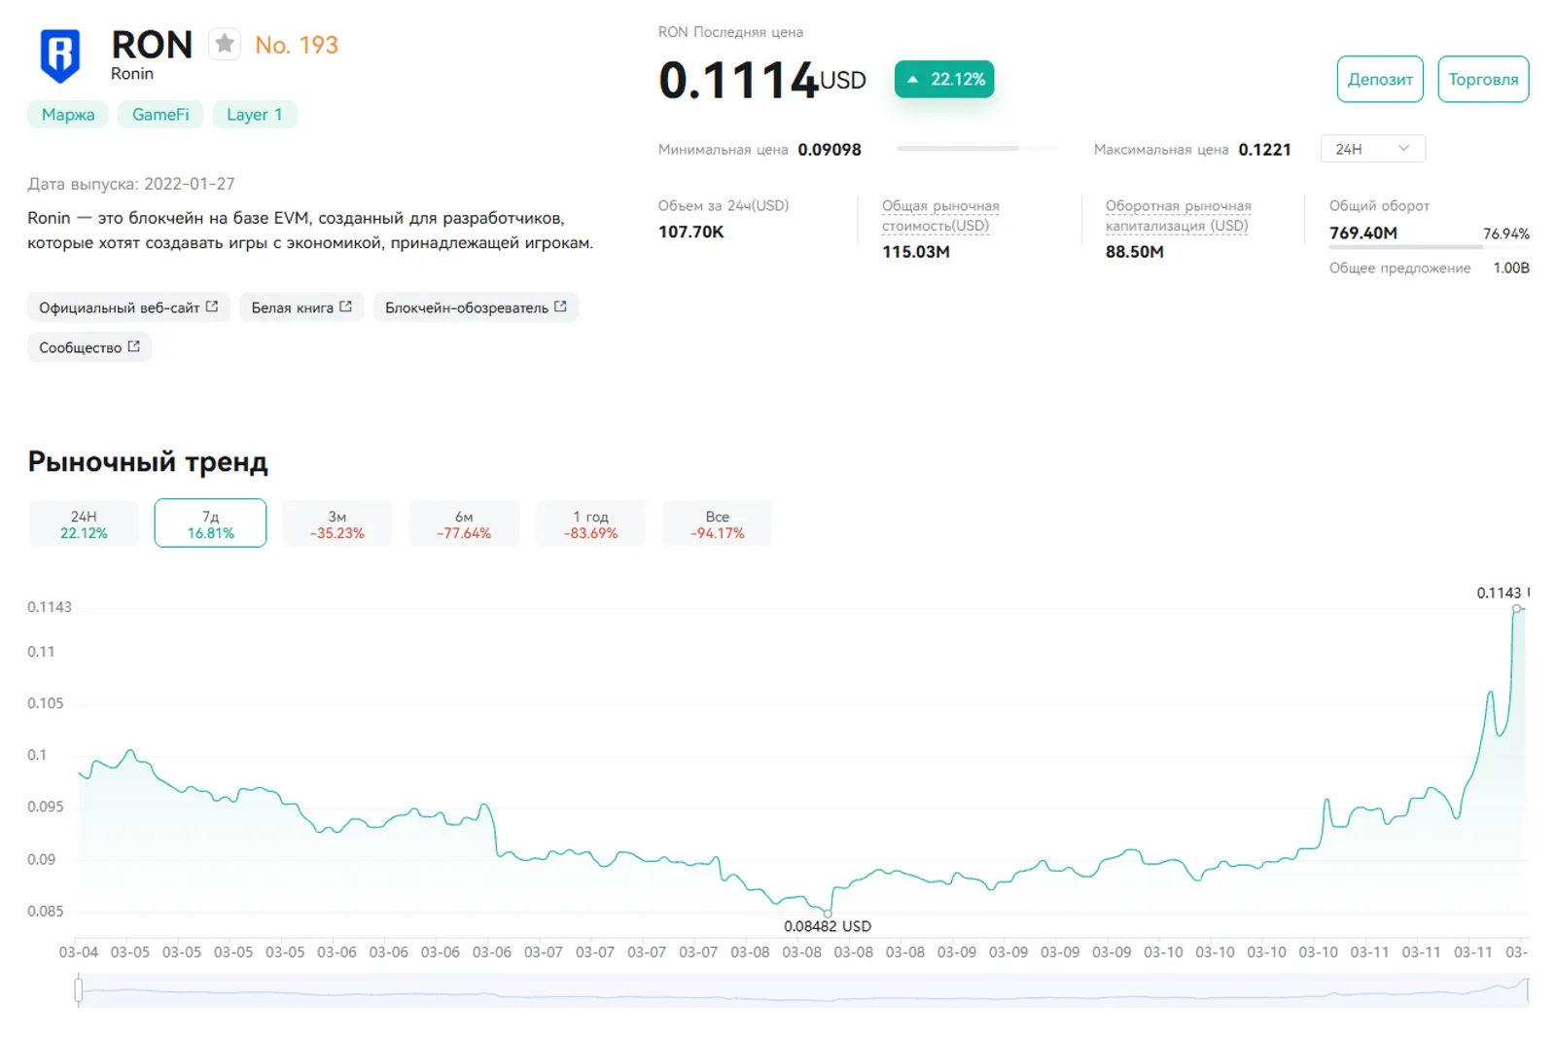
Task: Click the 0.08482 USD low point marker
Action: (828, 913)
